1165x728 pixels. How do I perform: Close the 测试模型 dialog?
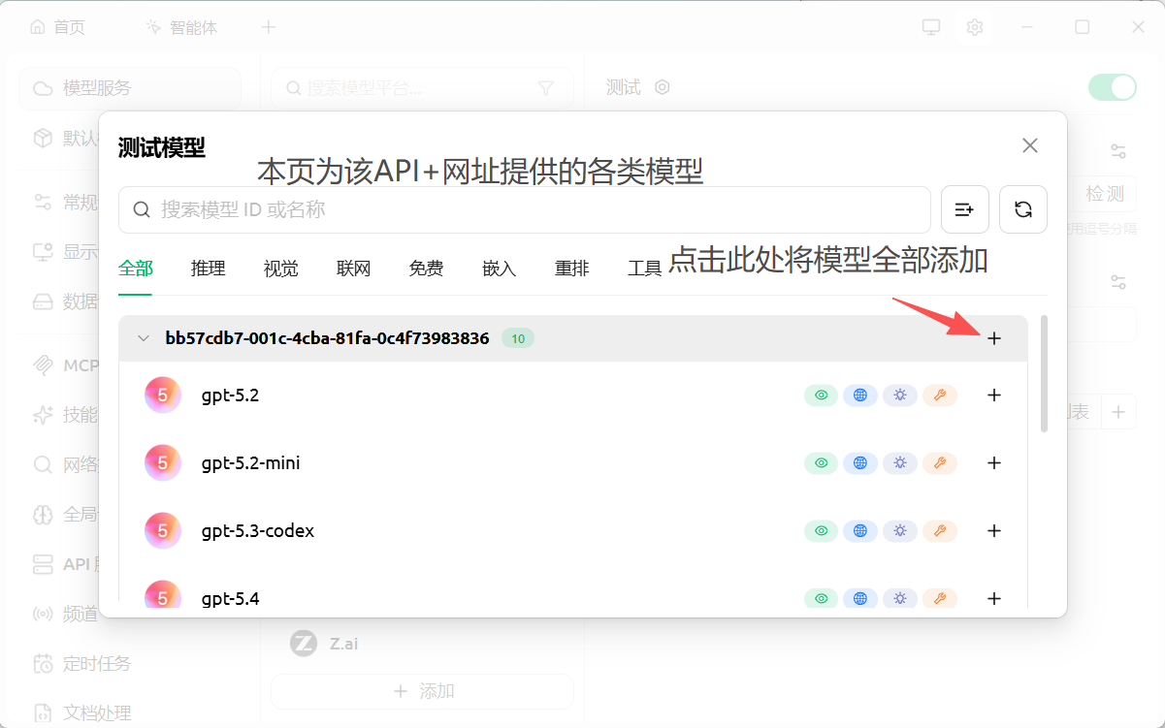1030,145
